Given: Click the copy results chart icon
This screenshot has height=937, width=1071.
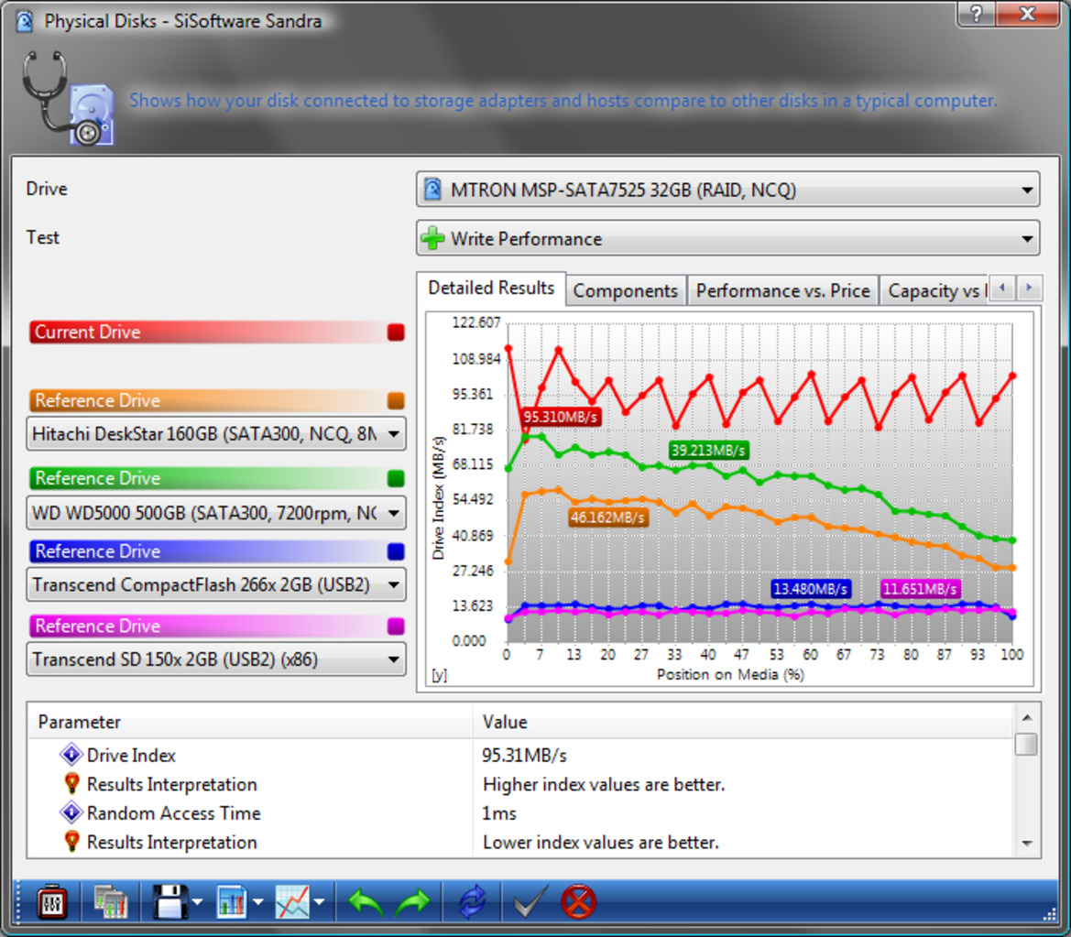Looking at the screenshot, I should 111,903.
